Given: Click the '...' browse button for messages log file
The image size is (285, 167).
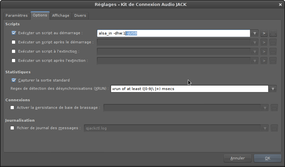Looking at the screenshot, I should [274, 128].
